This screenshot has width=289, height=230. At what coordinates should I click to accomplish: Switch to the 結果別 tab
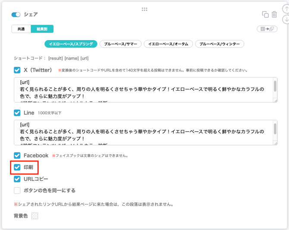click(42, 29)
